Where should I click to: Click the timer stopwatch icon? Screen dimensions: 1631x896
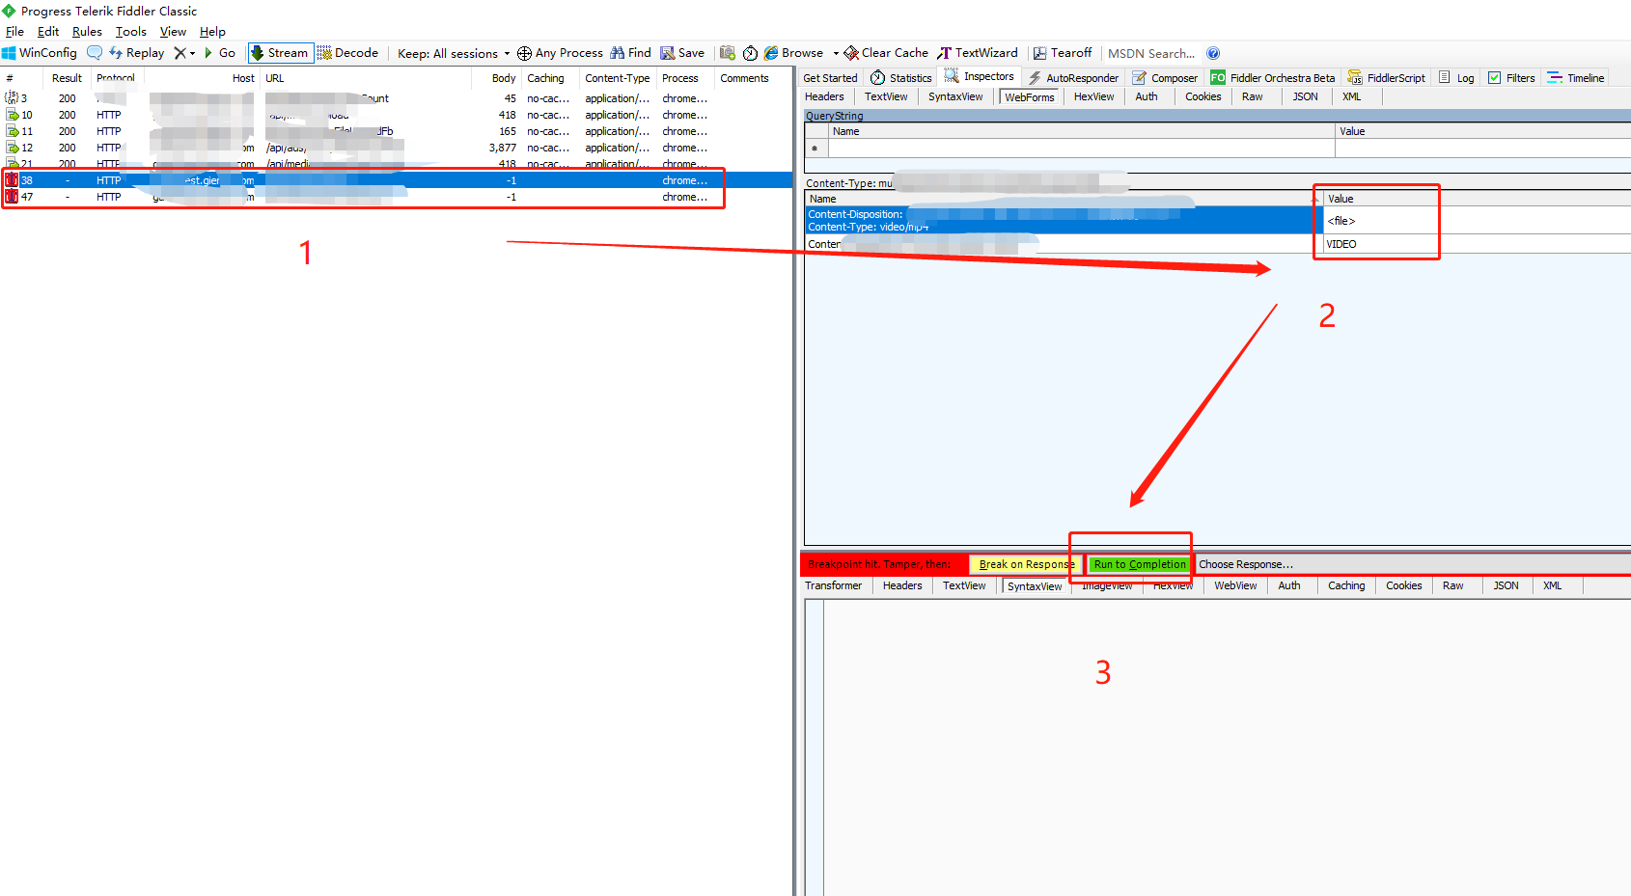(x=750, y=53)
